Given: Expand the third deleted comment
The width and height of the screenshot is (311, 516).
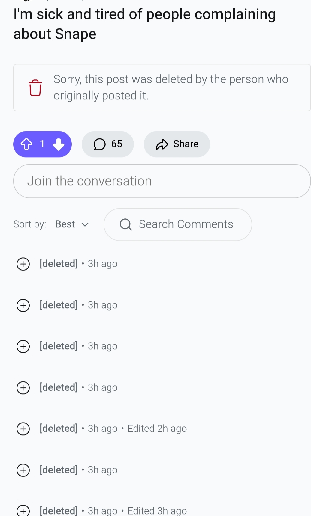Looking at the screenshot, I should [23, 346].
